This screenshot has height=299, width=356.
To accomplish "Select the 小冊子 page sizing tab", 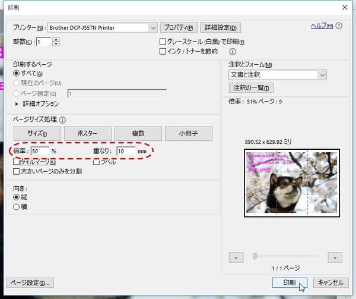I will click(x=189, y=134).
